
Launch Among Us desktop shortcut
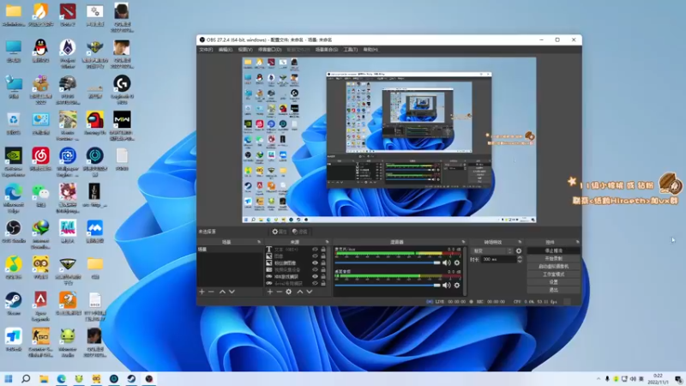coord(95,123)
